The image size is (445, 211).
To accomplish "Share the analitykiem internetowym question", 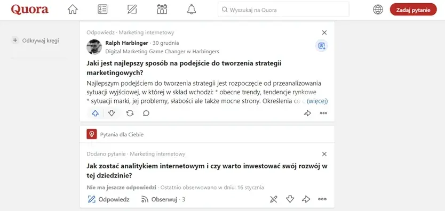I will (x=306, y=199).
